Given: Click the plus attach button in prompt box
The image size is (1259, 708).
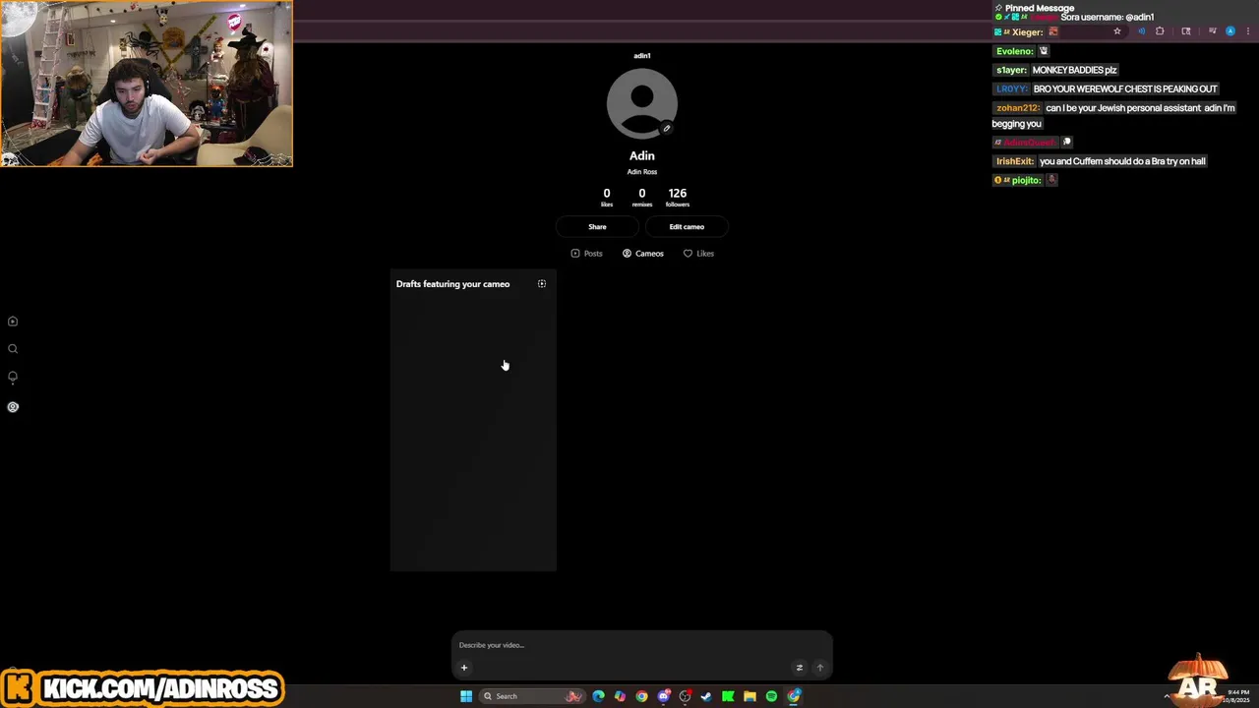Looking at the screenshot, I should click(464, 668).
